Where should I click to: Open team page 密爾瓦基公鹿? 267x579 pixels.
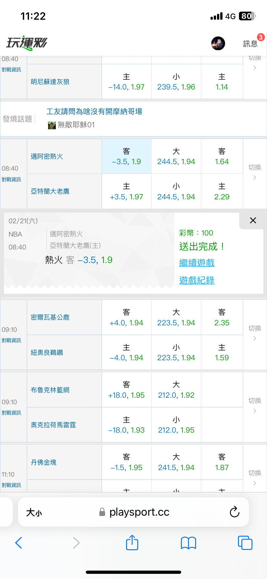pos(50,317)
